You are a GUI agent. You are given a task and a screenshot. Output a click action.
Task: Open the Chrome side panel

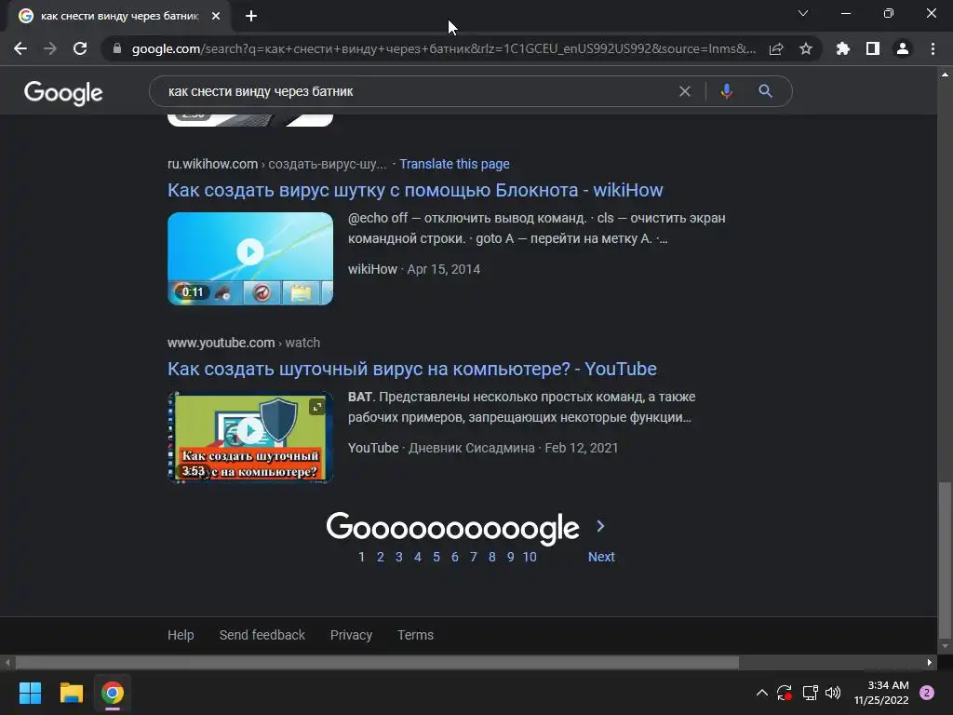[873, 48]
